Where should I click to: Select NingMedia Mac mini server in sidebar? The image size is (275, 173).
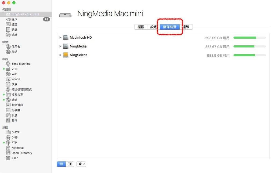[26, 14]
